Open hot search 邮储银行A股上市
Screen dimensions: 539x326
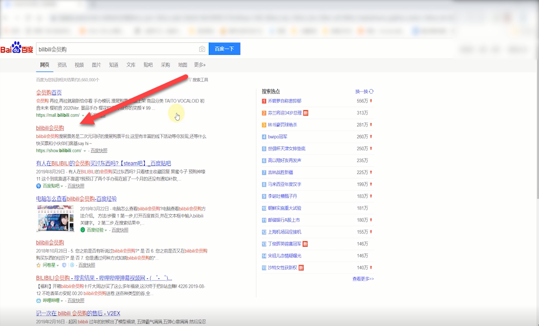coord(284,220)
